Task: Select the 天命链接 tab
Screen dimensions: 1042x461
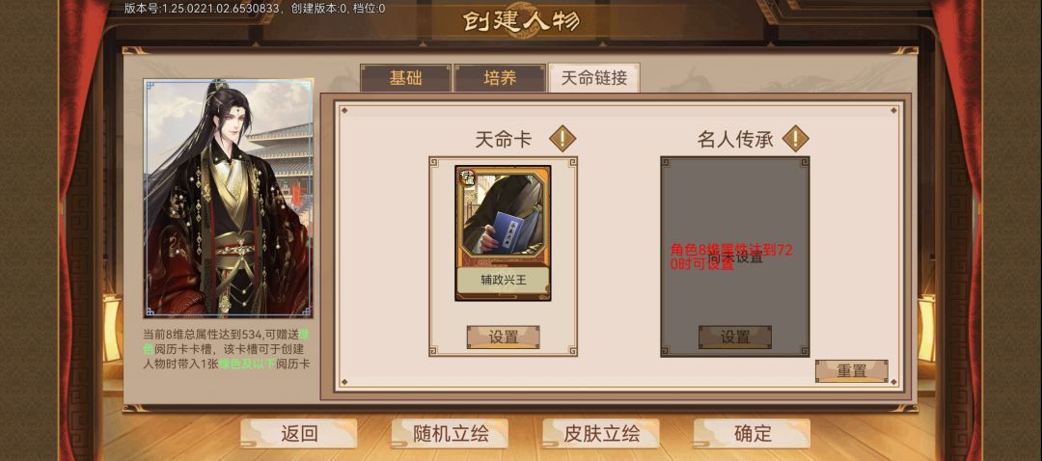Action: pos(594,78)
